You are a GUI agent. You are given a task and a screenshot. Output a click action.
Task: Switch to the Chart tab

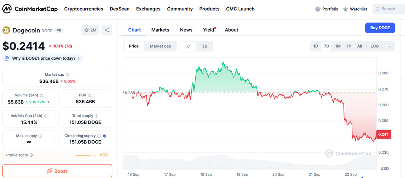click(x=134, y=30)
